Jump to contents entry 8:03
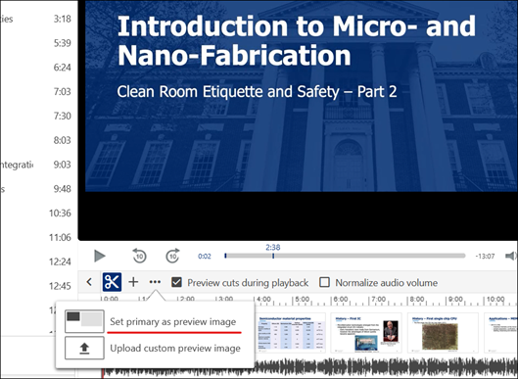The height and width of the screenshot is (379, 518). 63,140
